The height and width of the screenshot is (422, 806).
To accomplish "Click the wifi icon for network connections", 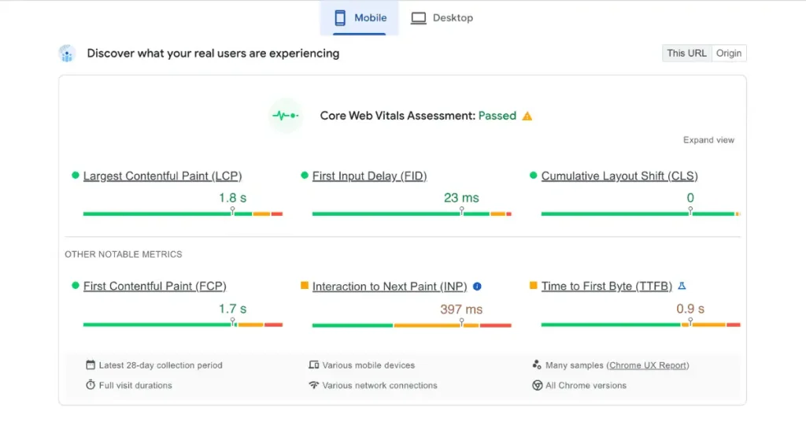I will (x=314, y=386).
